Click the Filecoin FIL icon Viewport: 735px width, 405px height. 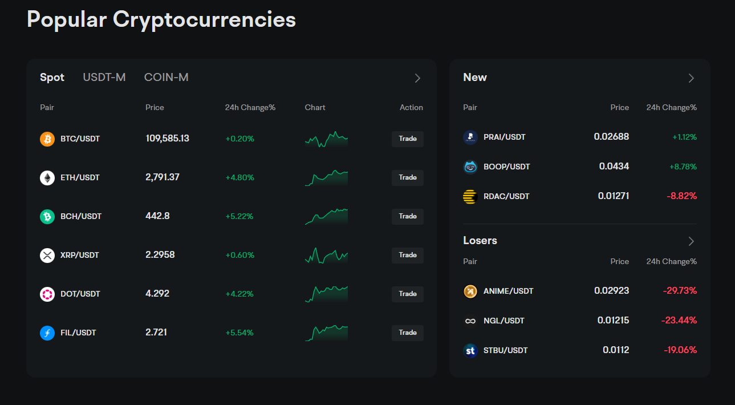pos(47,333)
